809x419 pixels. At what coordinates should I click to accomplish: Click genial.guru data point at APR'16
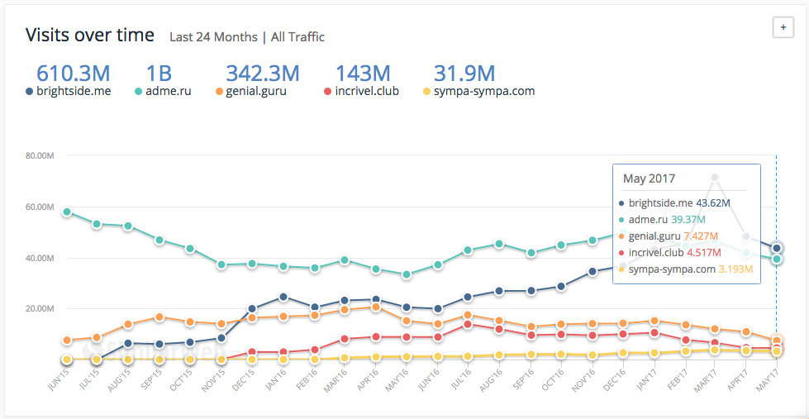(x=376, y=307)
